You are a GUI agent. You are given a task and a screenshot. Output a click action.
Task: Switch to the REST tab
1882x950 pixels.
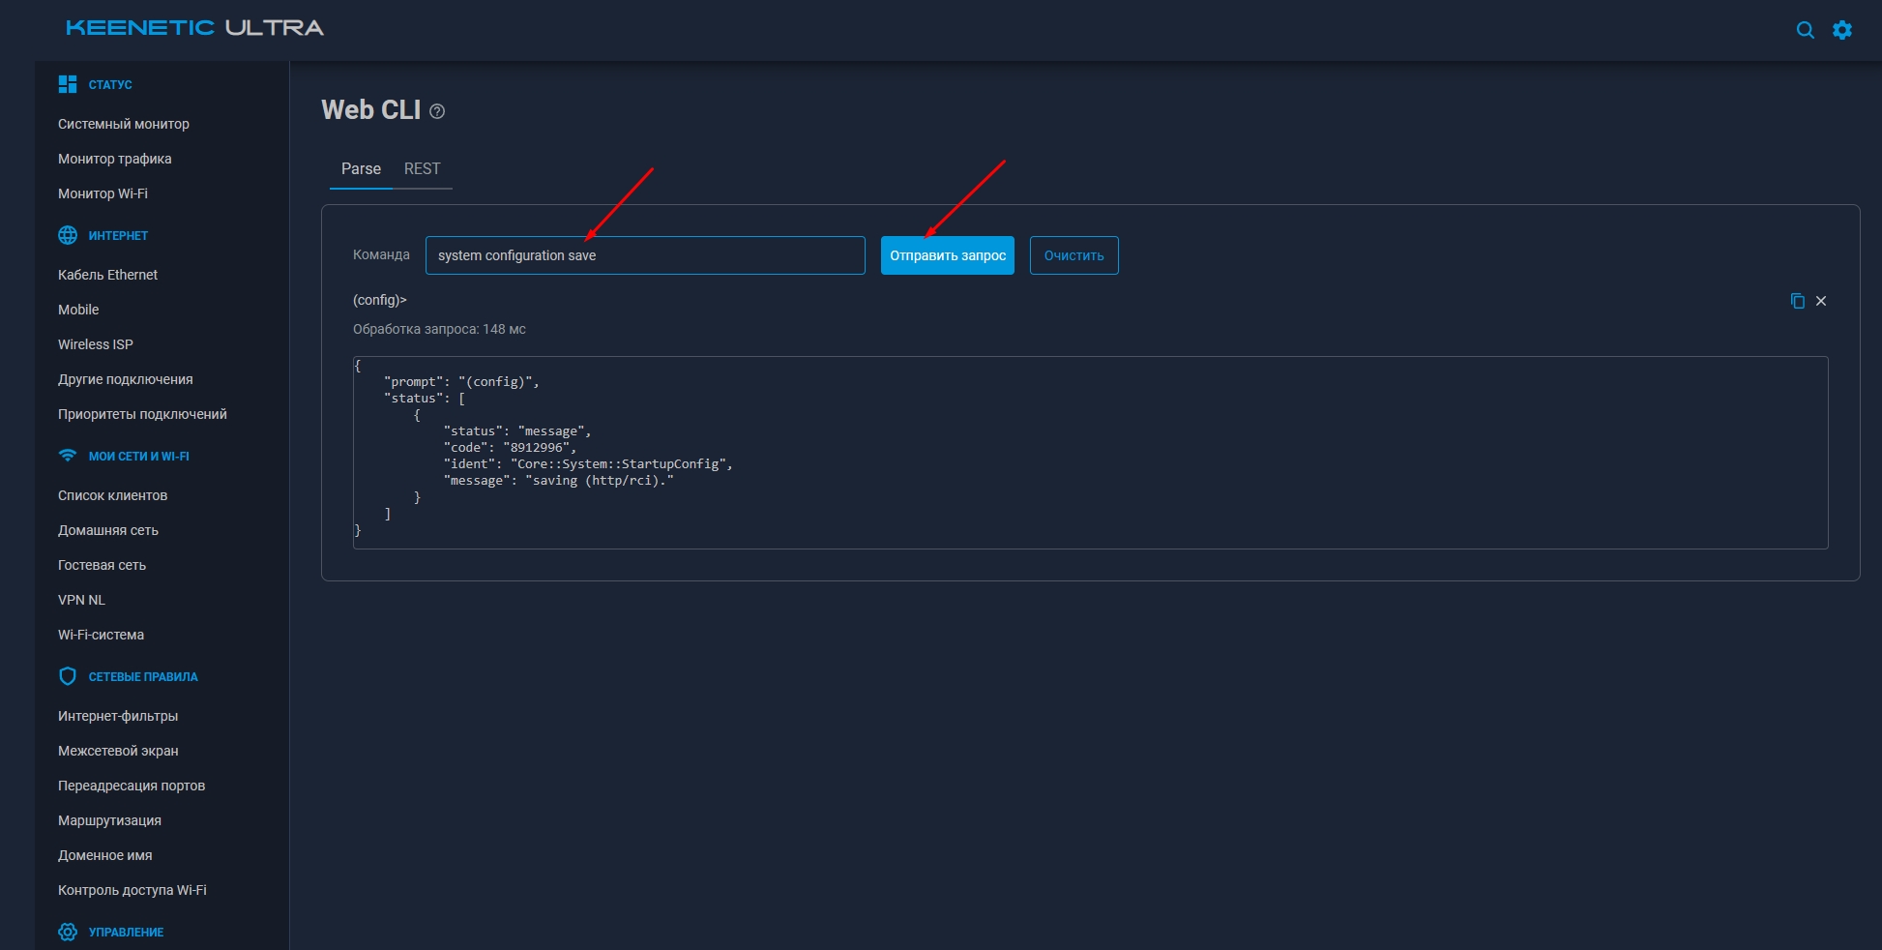pos(422,168)
